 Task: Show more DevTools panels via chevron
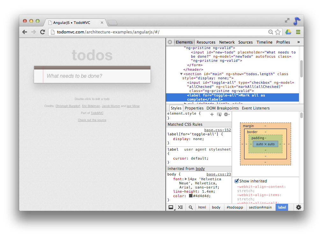click(x=298, y=42)
